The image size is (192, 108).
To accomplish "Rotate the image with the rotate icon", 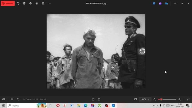I will [18, 3].
